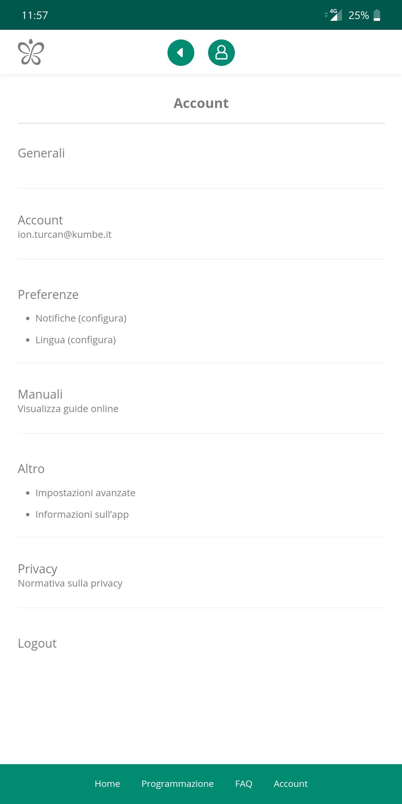View Informazioni sull'app
Image resolution: width=402 pixels, height=804 pixels.
[82, 514]
